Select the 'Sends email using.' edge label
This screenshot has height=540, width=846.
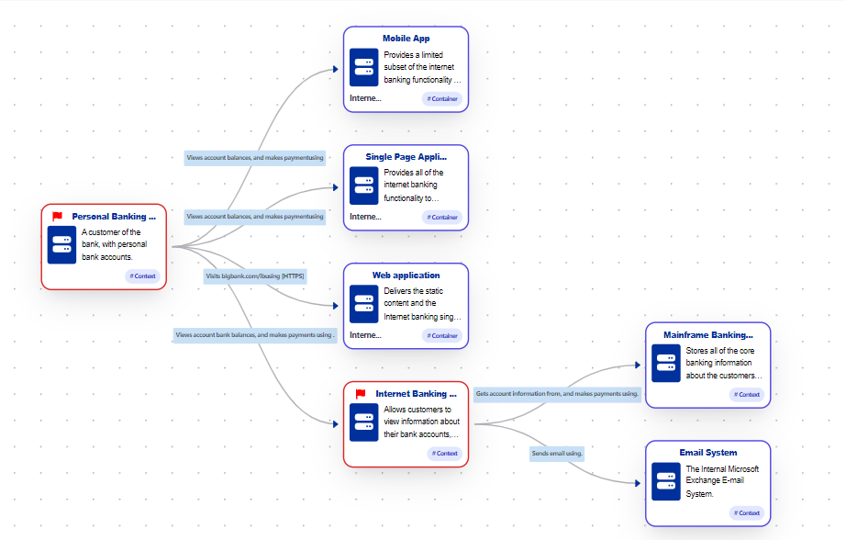pyautogui.click(x=557, y=454)
